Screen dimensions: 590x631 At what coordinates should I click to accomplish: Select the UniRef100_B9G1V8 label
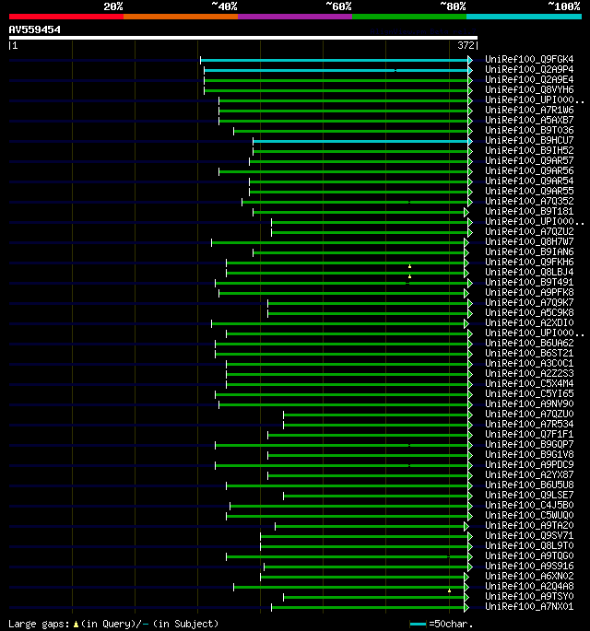[529, 455]
